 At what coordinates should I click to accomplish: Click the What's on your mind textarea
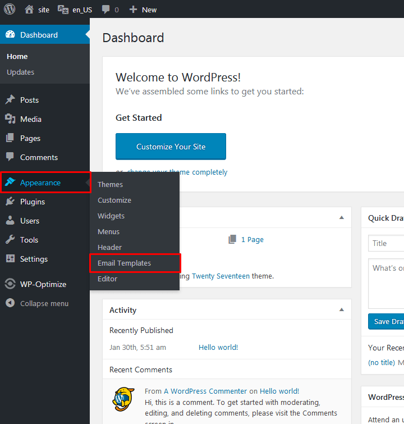click(386, 284)
